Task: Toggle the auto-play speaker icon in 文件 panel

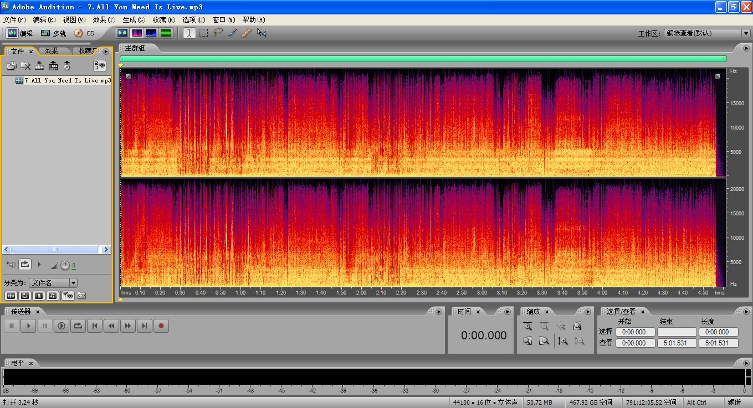Action: (x=11, y=265)
